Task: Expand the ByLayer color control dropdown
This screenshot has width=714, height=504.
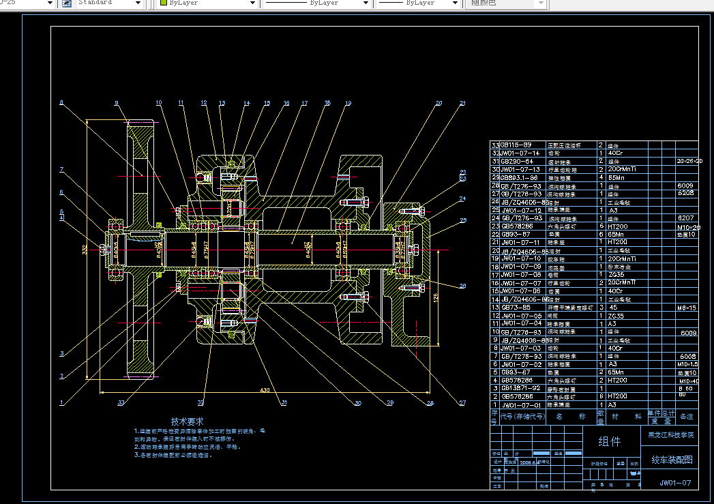Action: coord(253,3)
